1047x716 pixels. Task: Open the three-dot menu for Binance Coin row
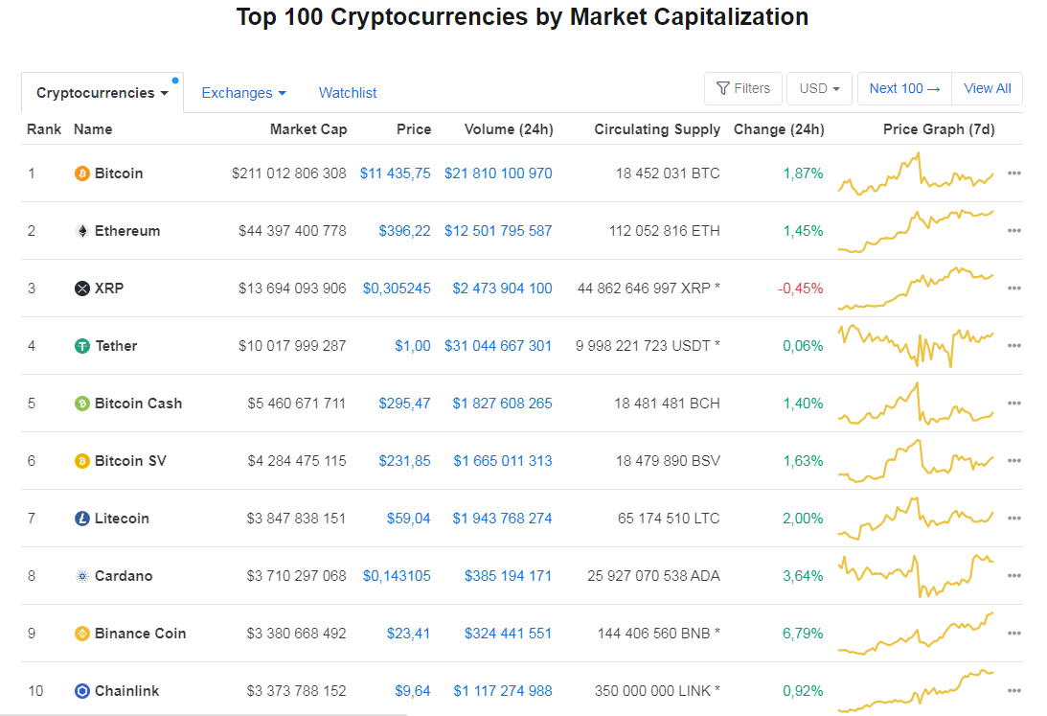point(1014,634)
